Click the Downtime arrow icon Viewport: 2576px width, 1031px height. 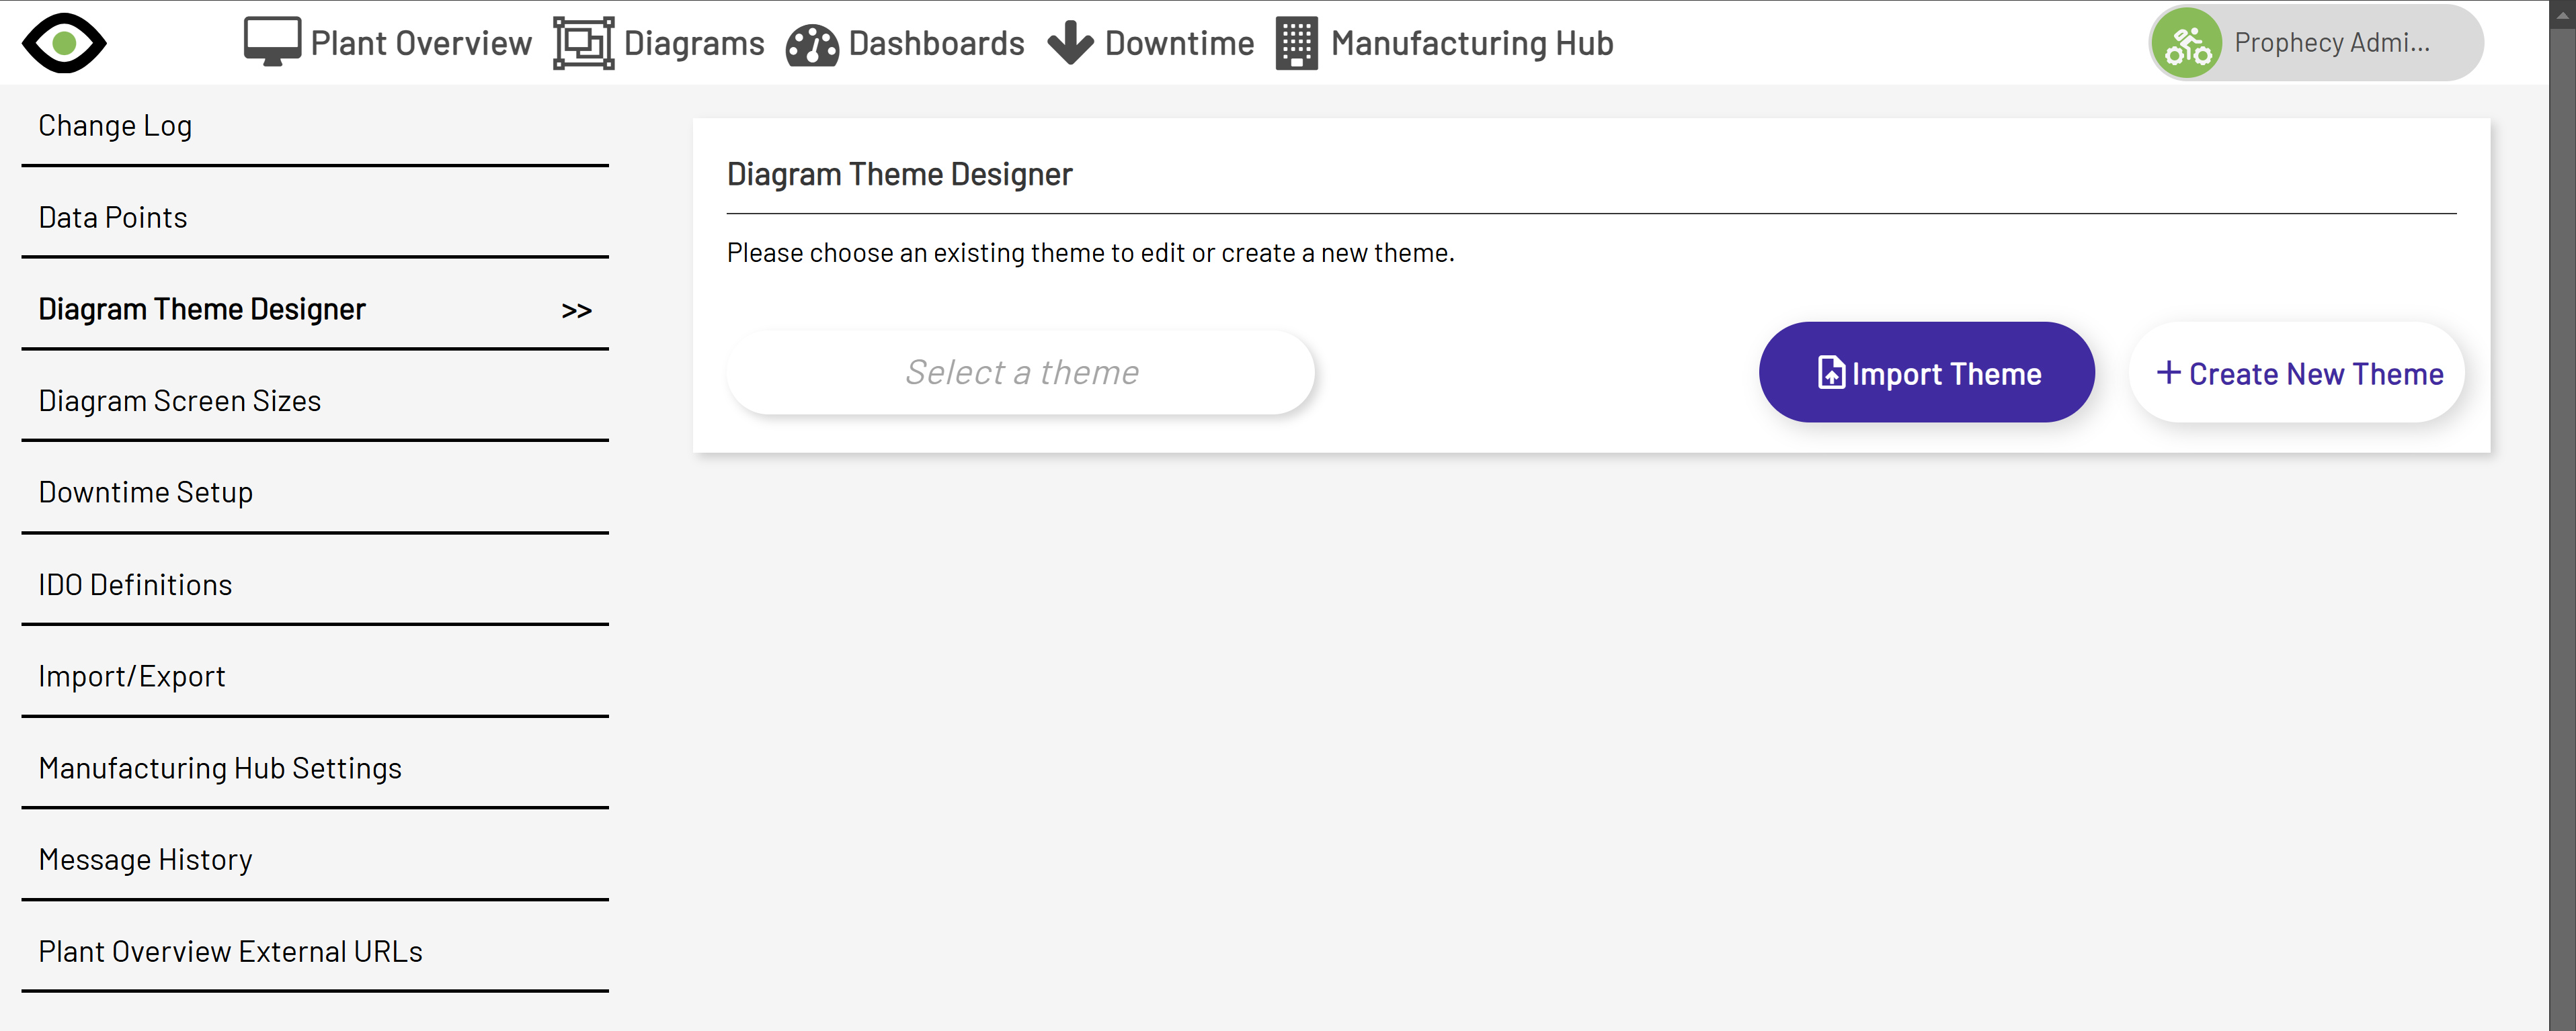(x=1069, y=42)
